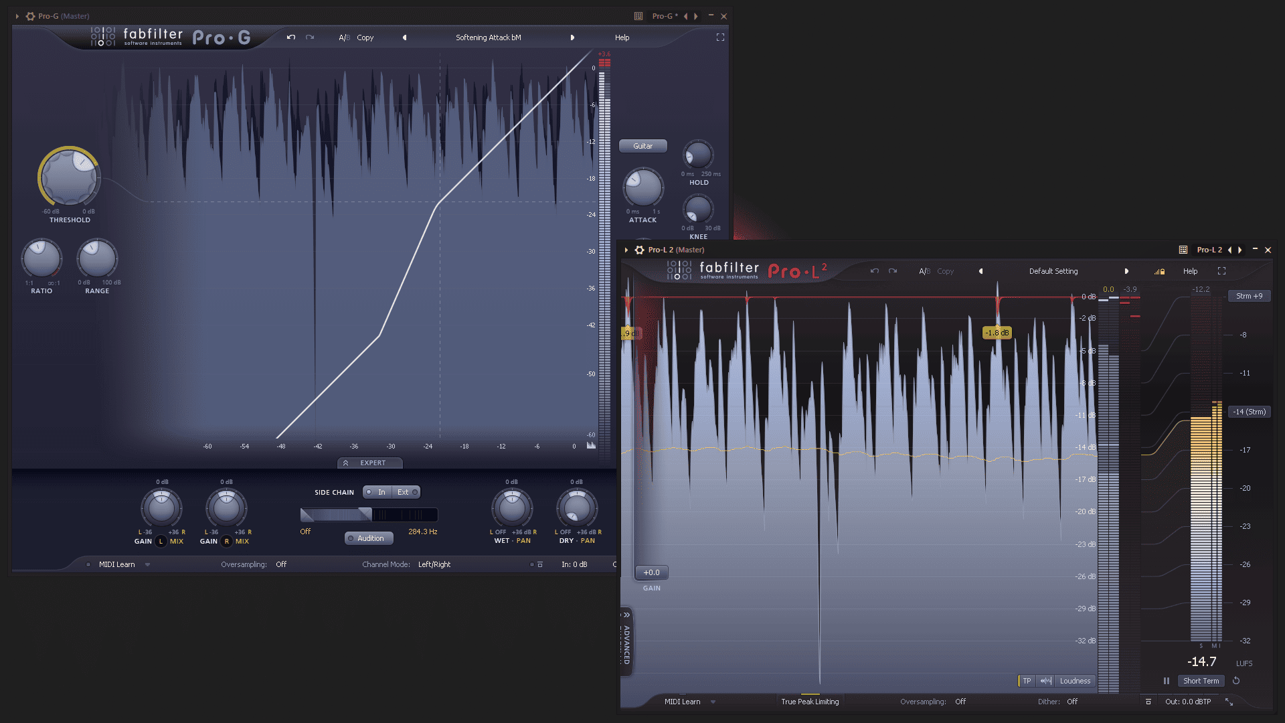
Task: Click the THRESHOLD knob
Action: point(69,177)
